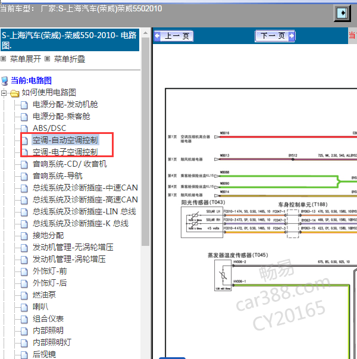Click page icon for 空调-自动空调控制
Image resolution: width=357 pixels, height=359 pixels.
click(24, 141)
